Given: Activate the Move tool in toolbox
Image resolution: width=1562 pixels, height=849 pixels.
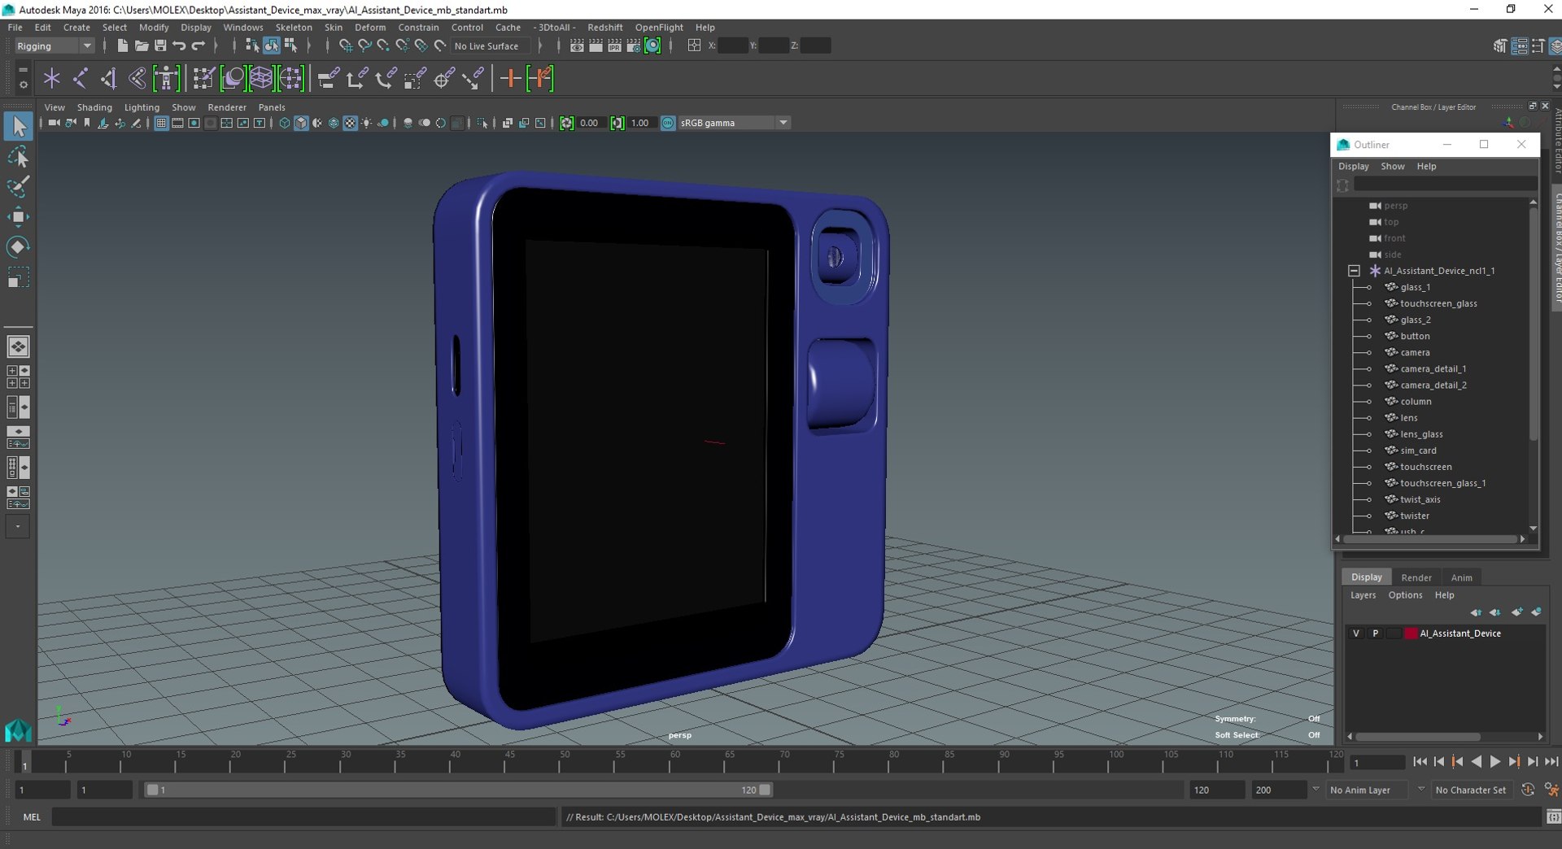Looking at the screenshot, I should click(18, 216).
